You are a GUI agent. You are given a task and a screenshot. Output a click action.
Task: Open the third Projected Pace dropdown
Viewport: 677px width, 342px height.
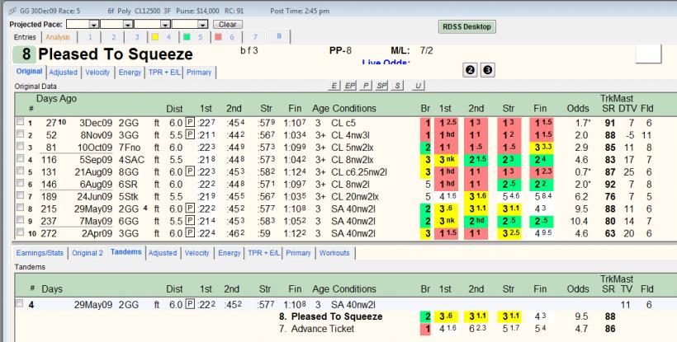tap(165, 25)
